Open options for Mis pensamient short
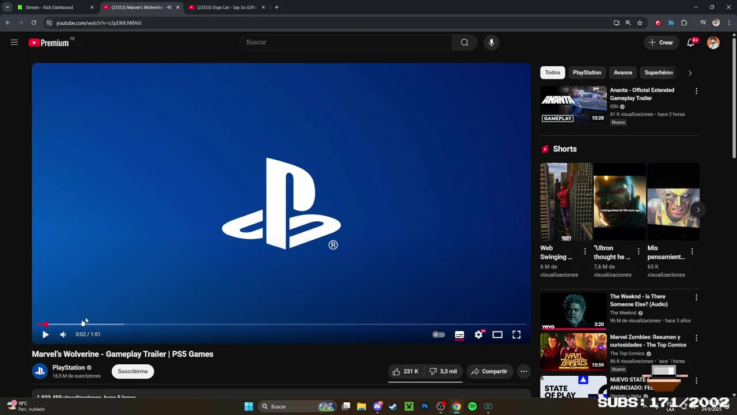 click(x=692, y=251)
